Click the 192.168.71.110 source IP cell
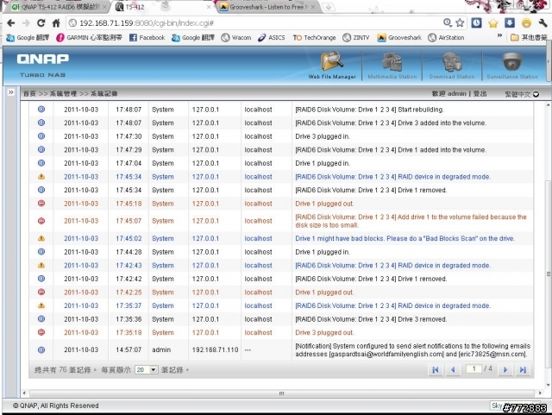552x415 pixels. click(215, 349)
